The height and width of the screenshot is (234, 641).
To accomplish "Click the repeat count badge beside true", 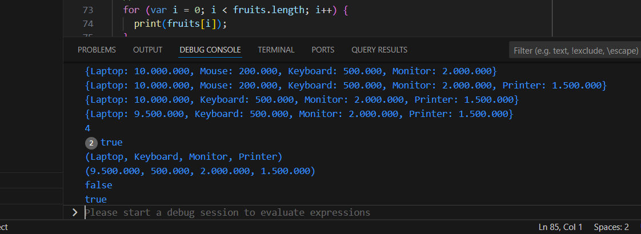I will click(91, 143).
